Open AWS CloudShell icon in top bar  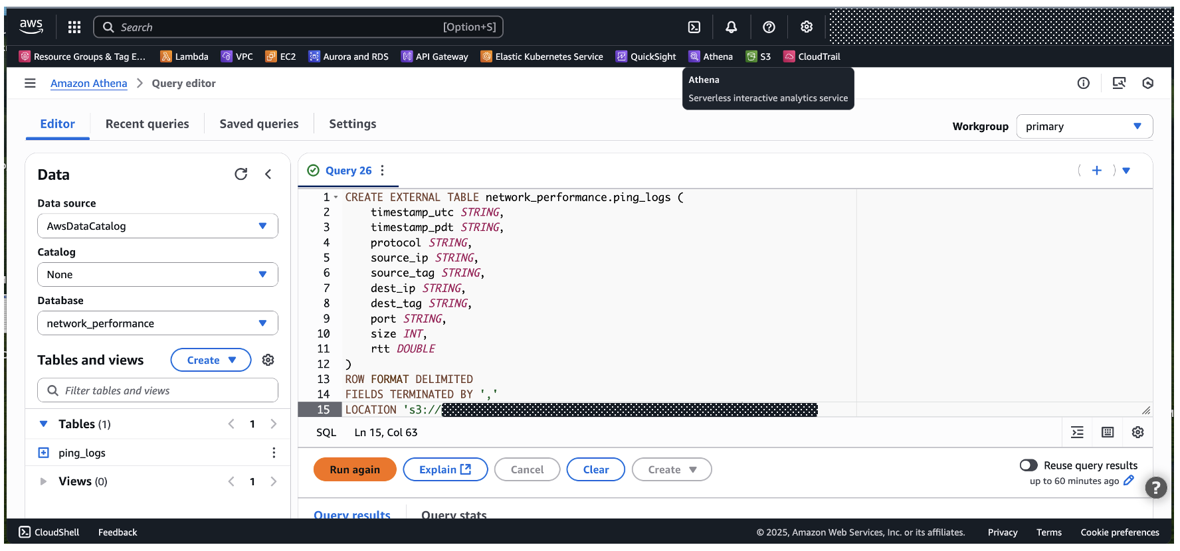(x=694, y=27)
